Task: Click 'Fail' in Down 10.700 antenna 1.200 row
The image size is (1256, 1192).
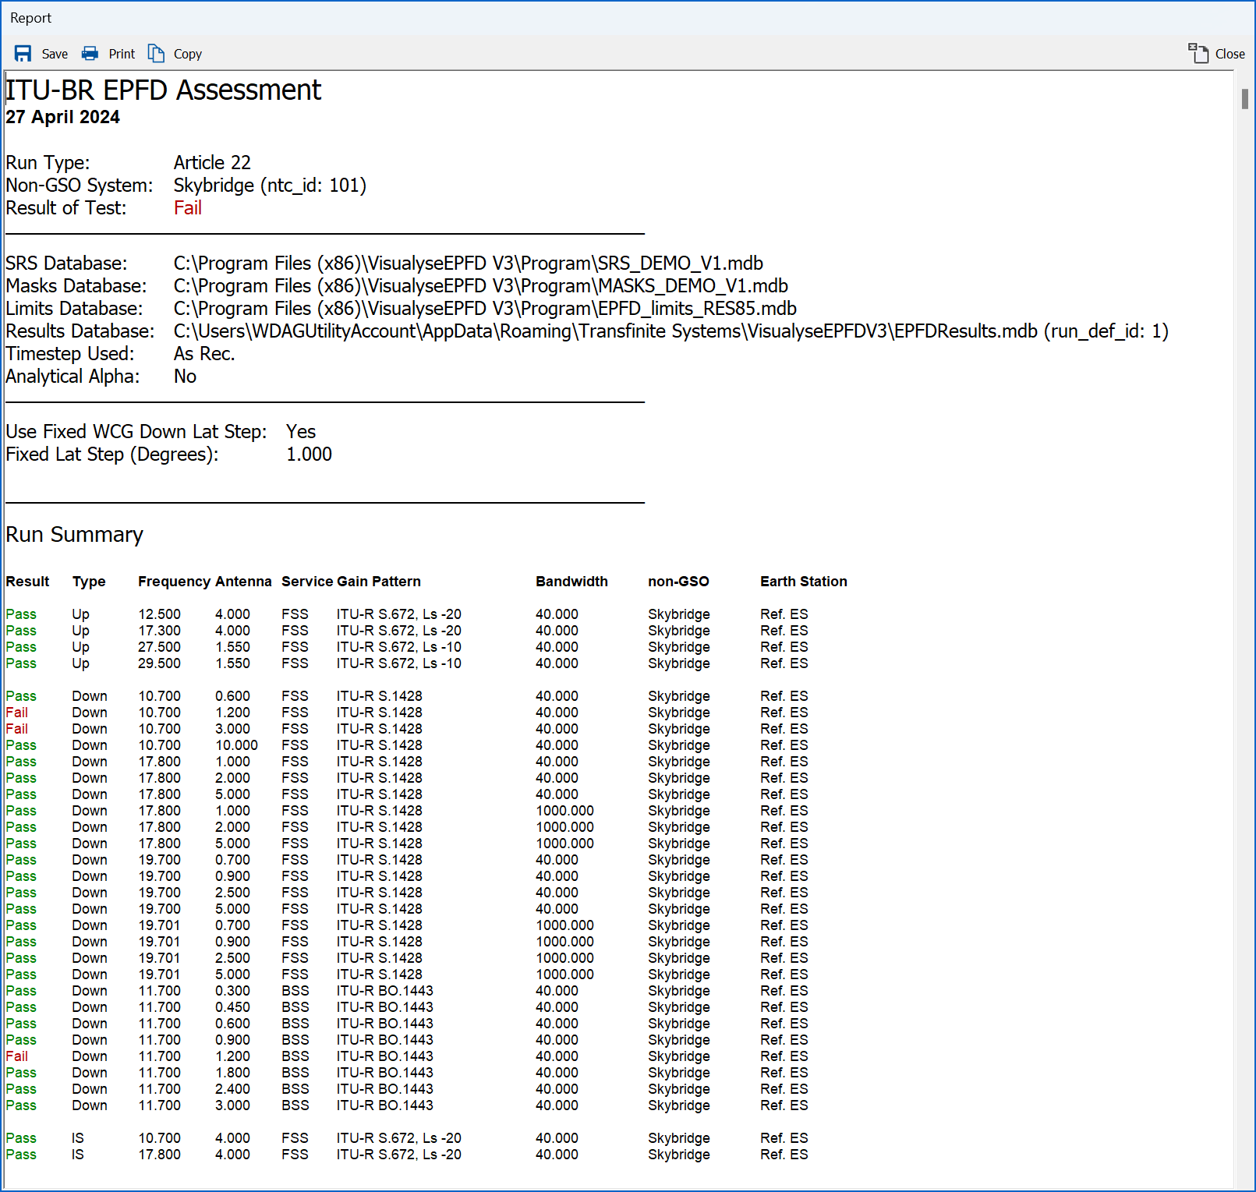Action: [x=17, y=713]
